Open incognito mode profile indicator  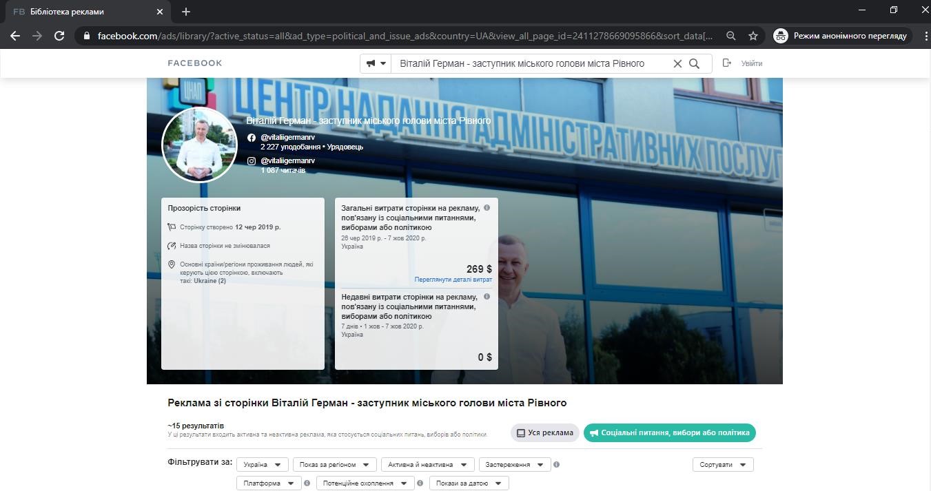pos(842,36)
